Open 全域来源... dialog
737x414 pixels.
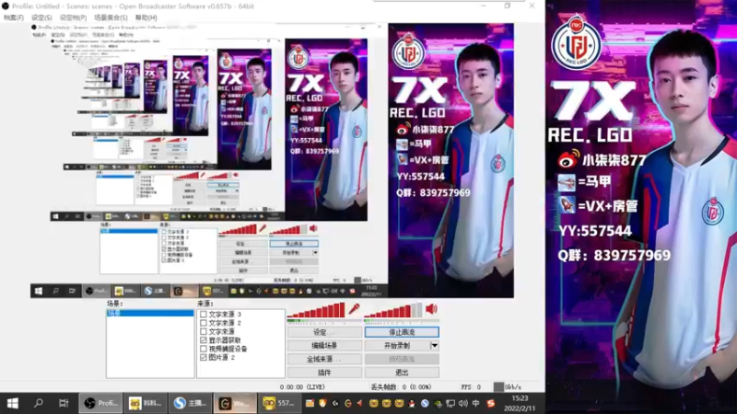[x=324, y=359]
